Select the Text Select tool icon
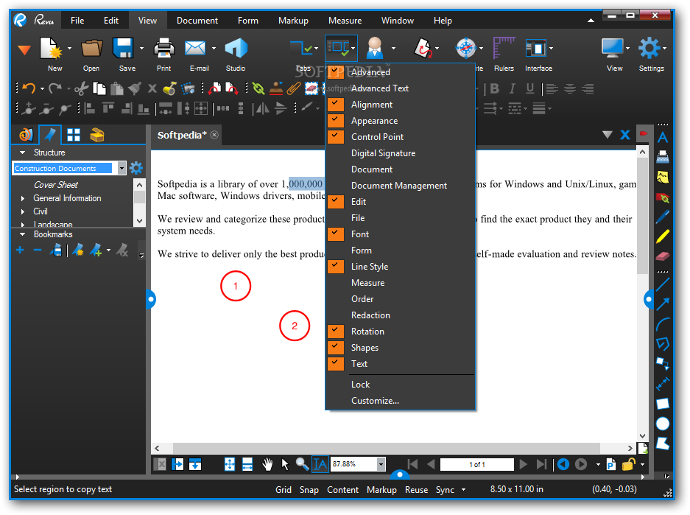Viewport: 690px width, 515px height. 320,464
